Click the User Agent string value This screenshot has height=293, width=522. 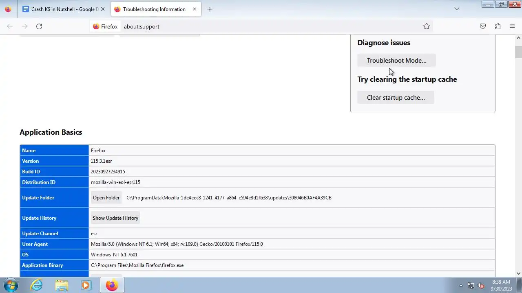[177, 244]
